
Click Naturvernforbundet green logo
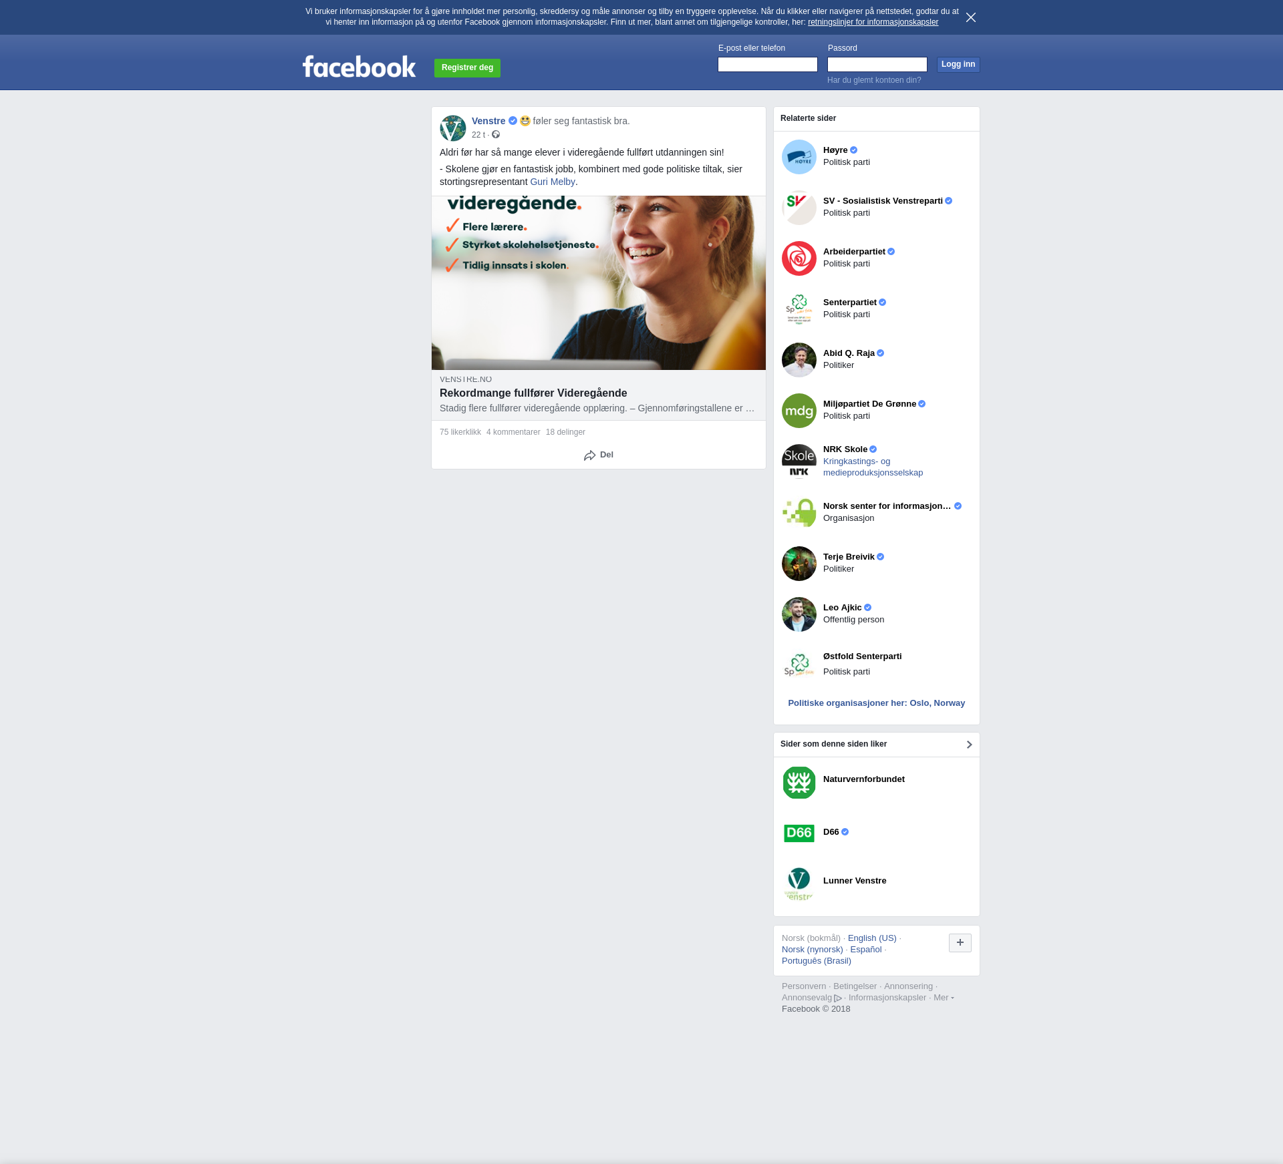(799, 783)
